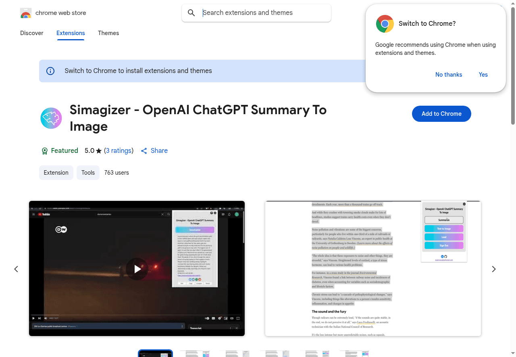Open the 3 ratings link

[x=119, y=151]
